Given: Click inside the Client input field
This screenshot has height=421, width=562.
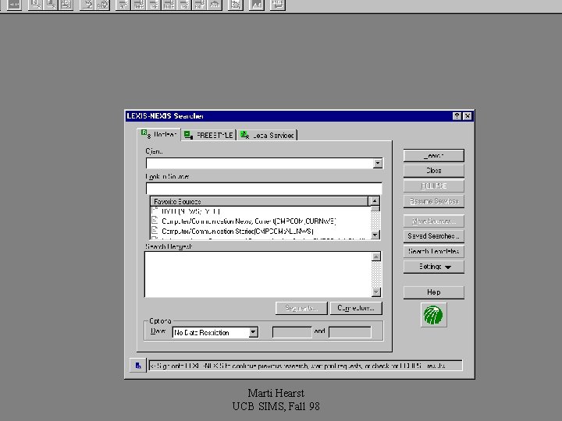Looking at the screenshot, I should pyautogui.click(x=259, y=164).
